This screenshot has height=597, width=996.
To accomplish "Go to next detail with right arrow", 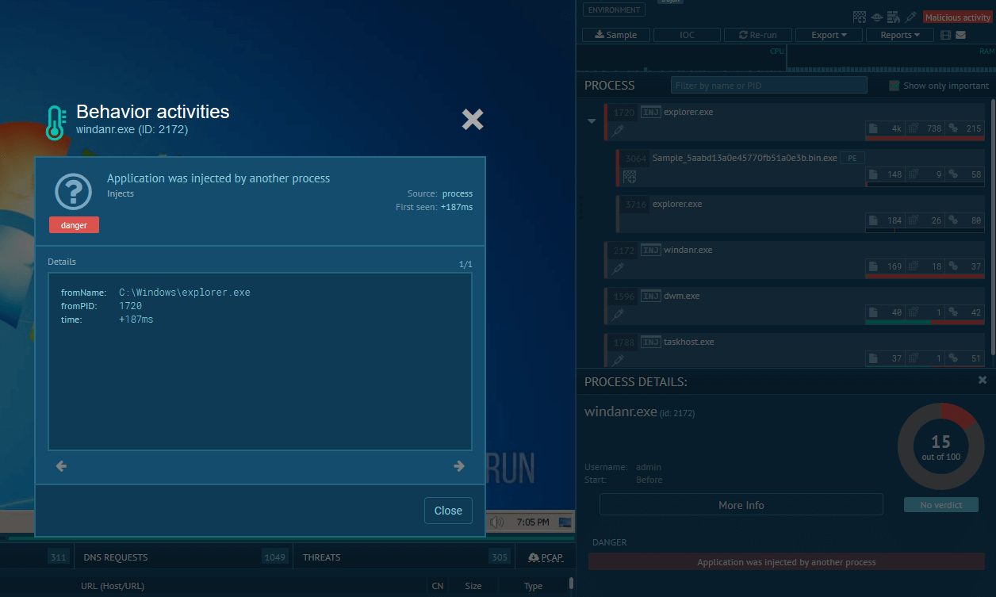I will (459, 466).
